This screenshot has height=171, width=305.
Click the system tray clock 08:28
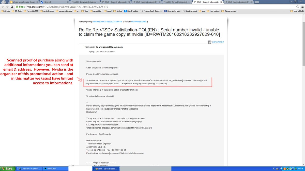[300, 168]
